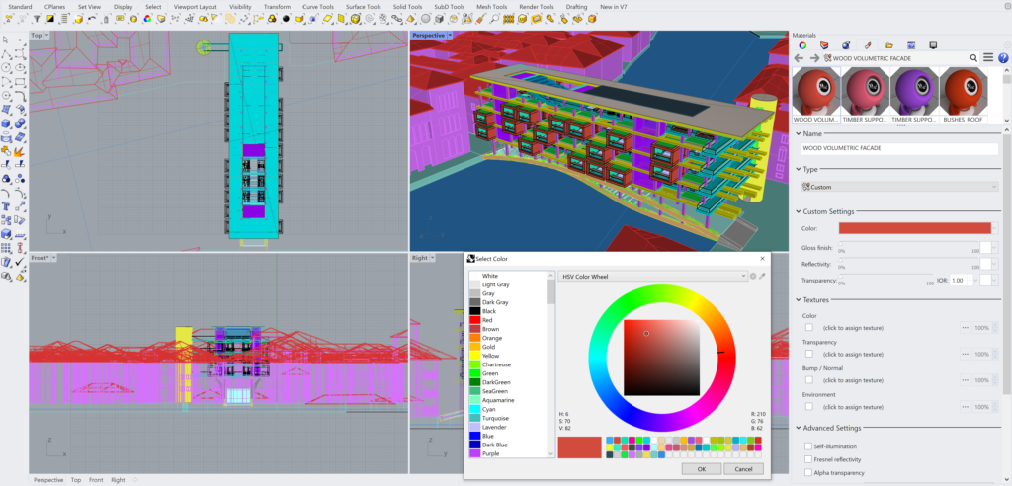1012x486 pixels.
Task: Go forward in Materials panel
Action: 814,58
